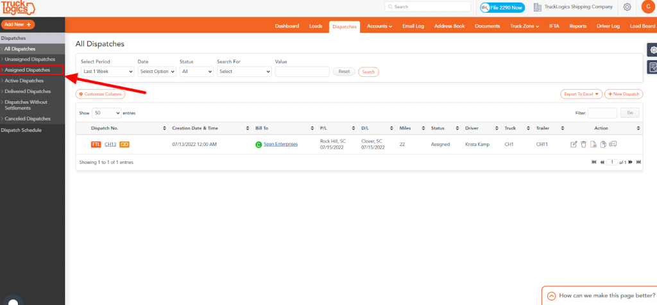
Task: Click the Filter text field
Action: (x=602, y=113)
